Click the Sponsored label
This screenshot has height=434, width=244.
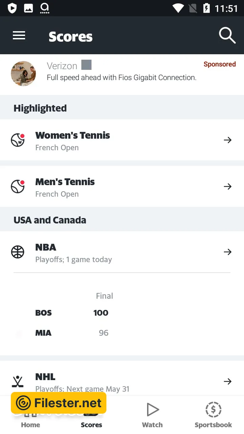click(x=220, y=64)
